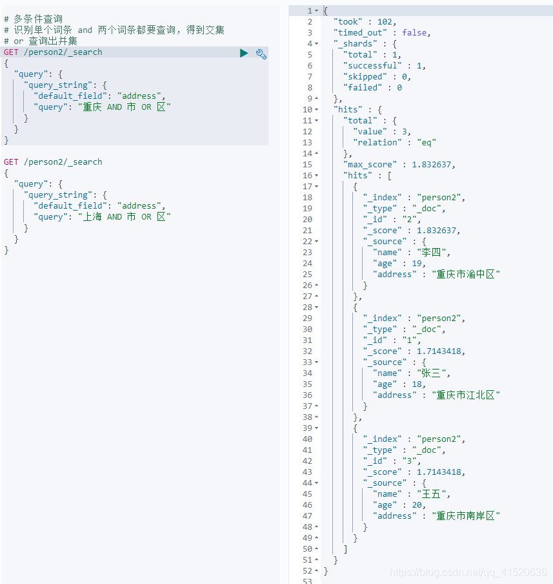Screen dimensions: 553x584
Task: Fold the "_source" block at line 22
Action: pos(316,242)
